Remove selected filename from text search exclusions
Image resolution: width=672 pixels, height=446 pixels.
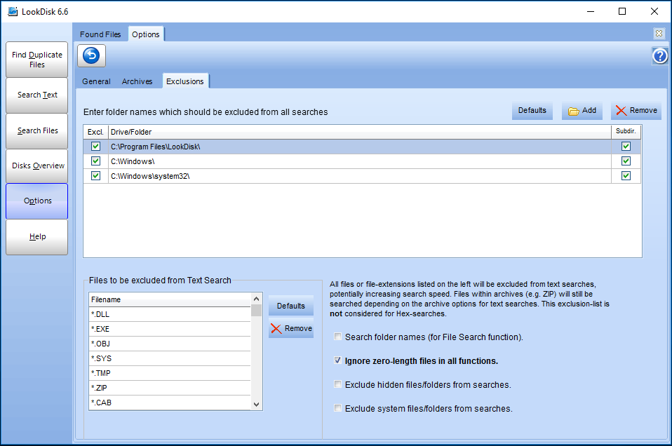(x=291, y=329)
